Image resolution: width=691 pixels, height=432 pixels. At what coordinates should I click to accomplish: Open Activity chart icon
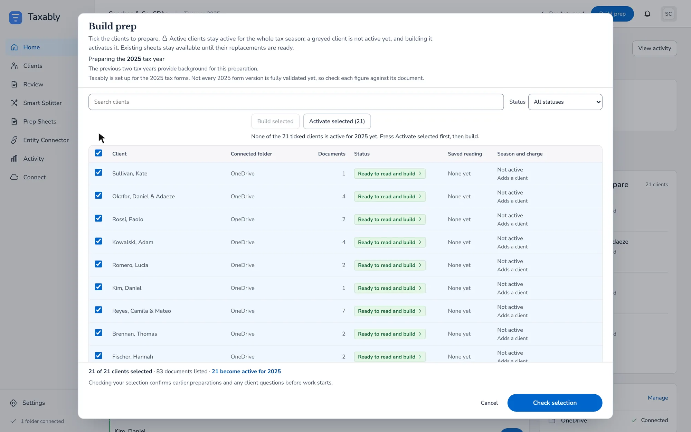pos(14,159)
